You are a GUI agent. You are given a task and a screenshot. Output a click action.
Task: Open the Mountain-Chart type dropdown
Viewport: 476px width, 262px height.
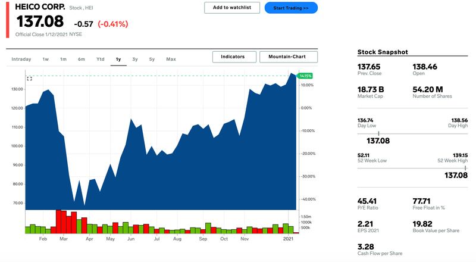289,57
